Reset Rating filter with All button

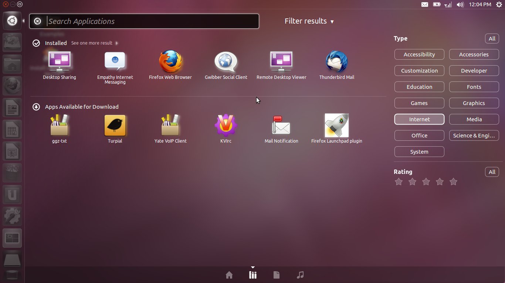pyautogui.click(x=492, y=172)
